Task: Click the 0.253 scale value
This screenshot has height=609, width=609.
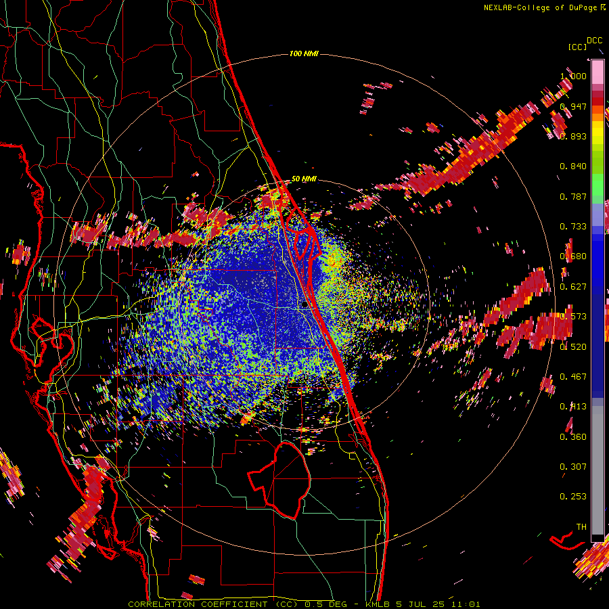Action: point(573,497)
